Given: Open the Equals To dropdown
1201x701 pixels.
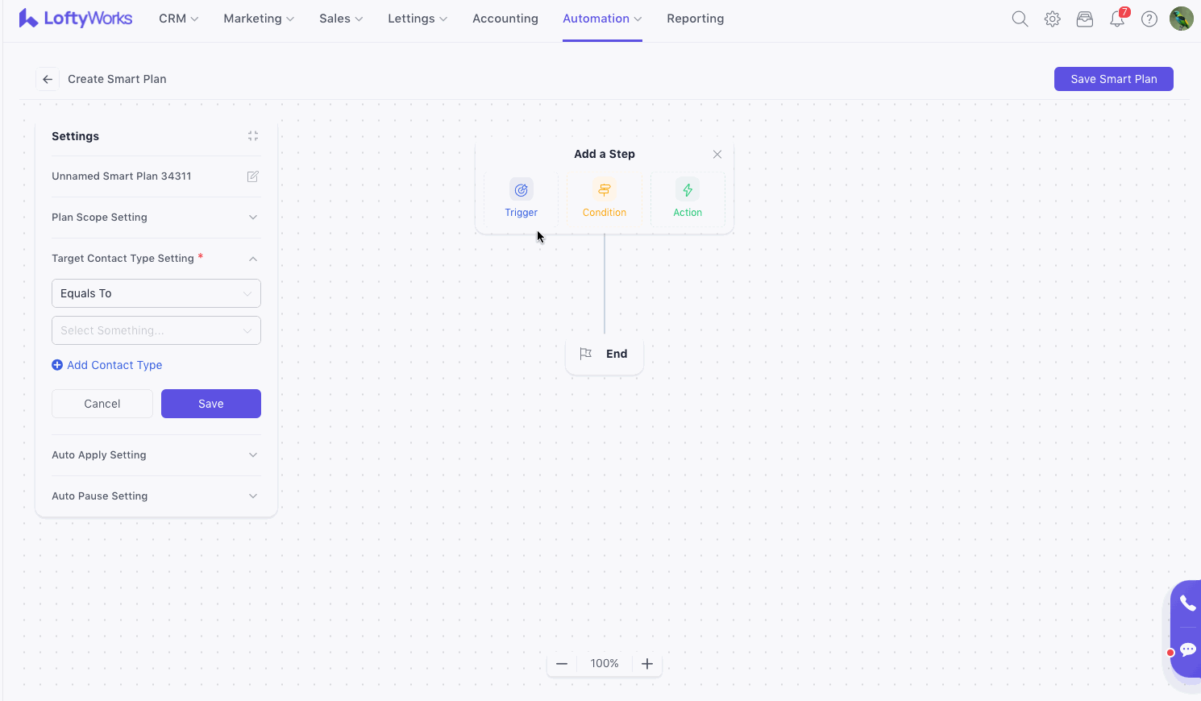Looking at the screenshot, I should pyautogui.click(x=156, y=293).
